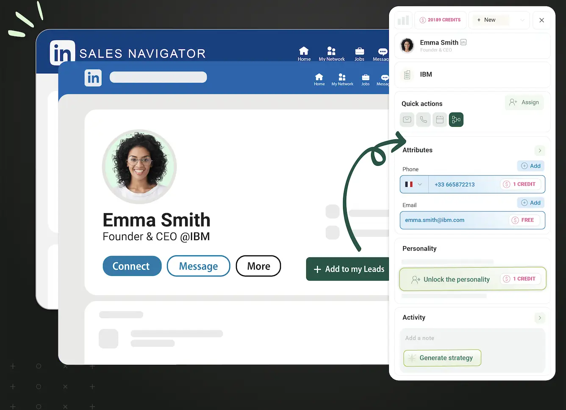Click the Assign button
The height and width of the screenshot is (410, 566).
[x=524, y=102]
